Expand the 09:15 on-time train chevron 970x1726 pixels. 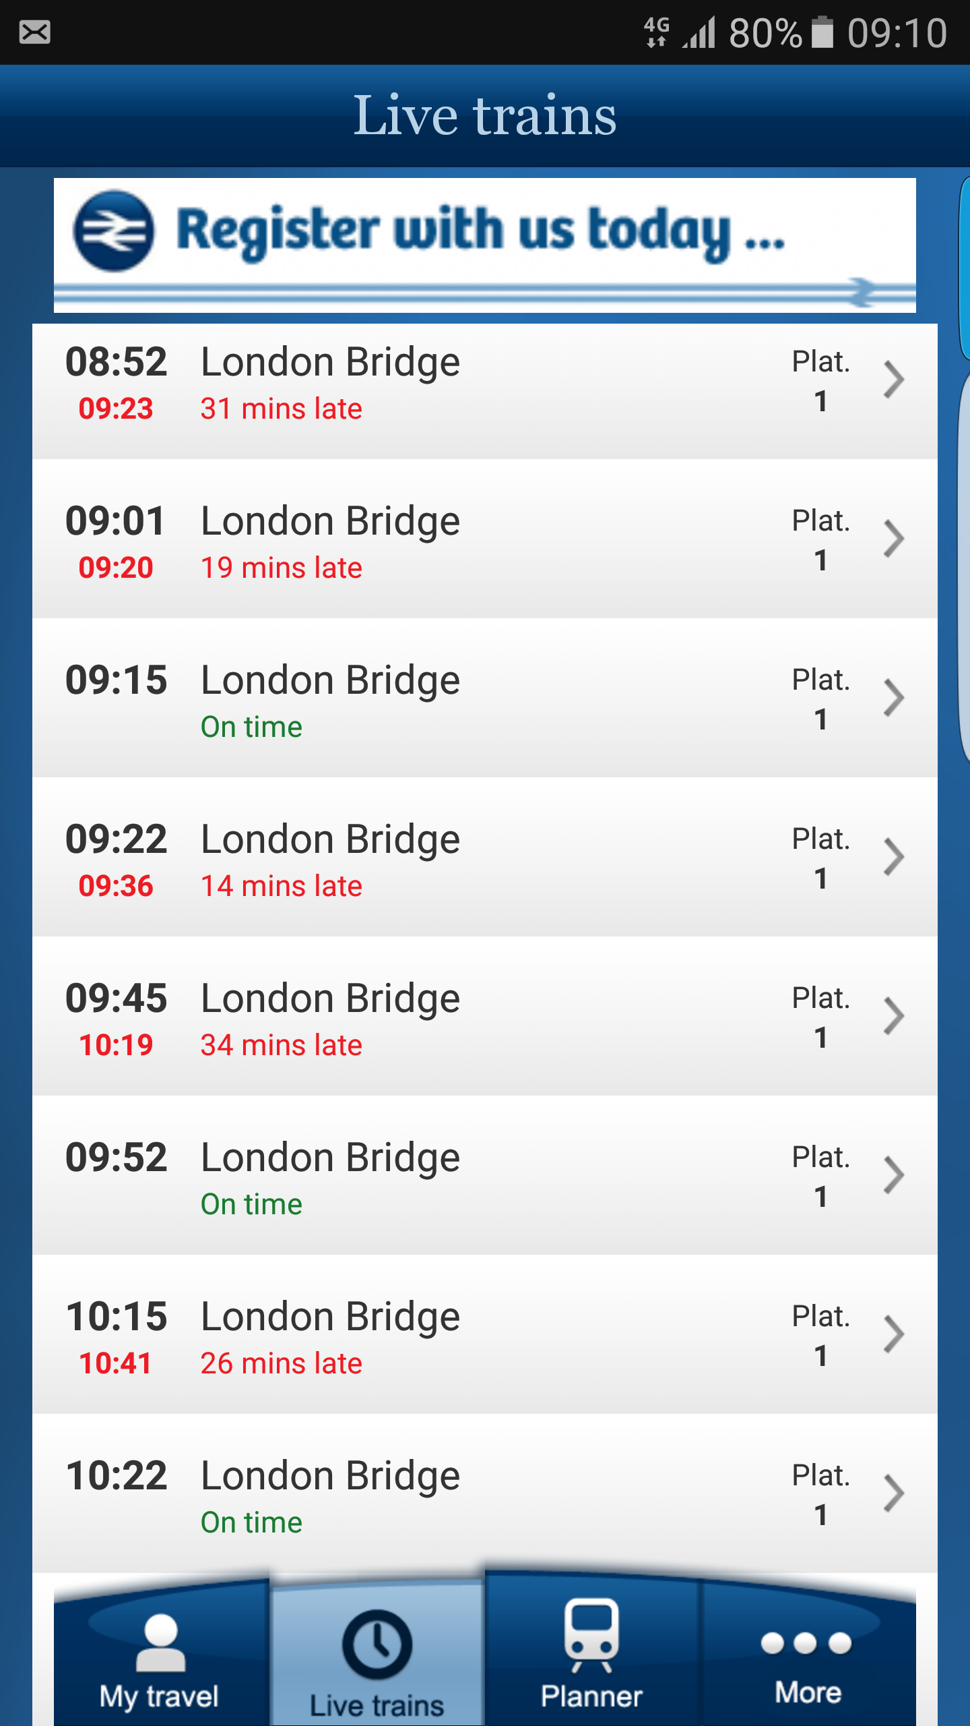point(893,698)
